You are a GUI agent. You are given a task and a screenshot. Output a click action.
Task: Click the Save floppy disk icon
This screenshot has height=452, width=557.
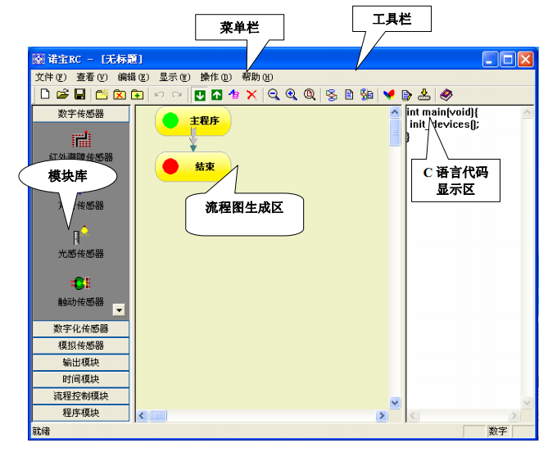click(79, 94)
